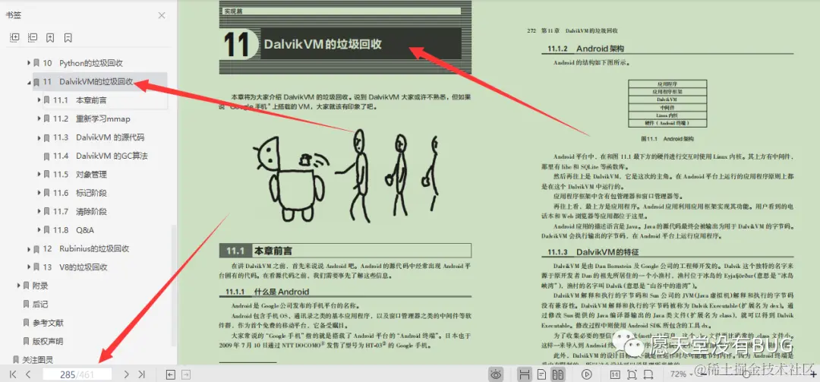This screenshot has width=820, height=382.
Task: Start the slideshow play button
Action: [x=587, y=374]
